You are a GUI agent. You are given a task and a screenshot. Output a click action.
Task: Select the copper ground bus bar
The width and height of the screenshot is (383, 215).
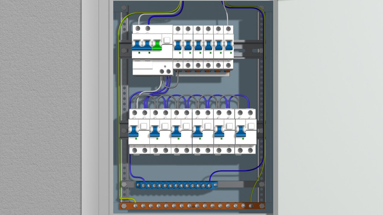pos(192,206)
